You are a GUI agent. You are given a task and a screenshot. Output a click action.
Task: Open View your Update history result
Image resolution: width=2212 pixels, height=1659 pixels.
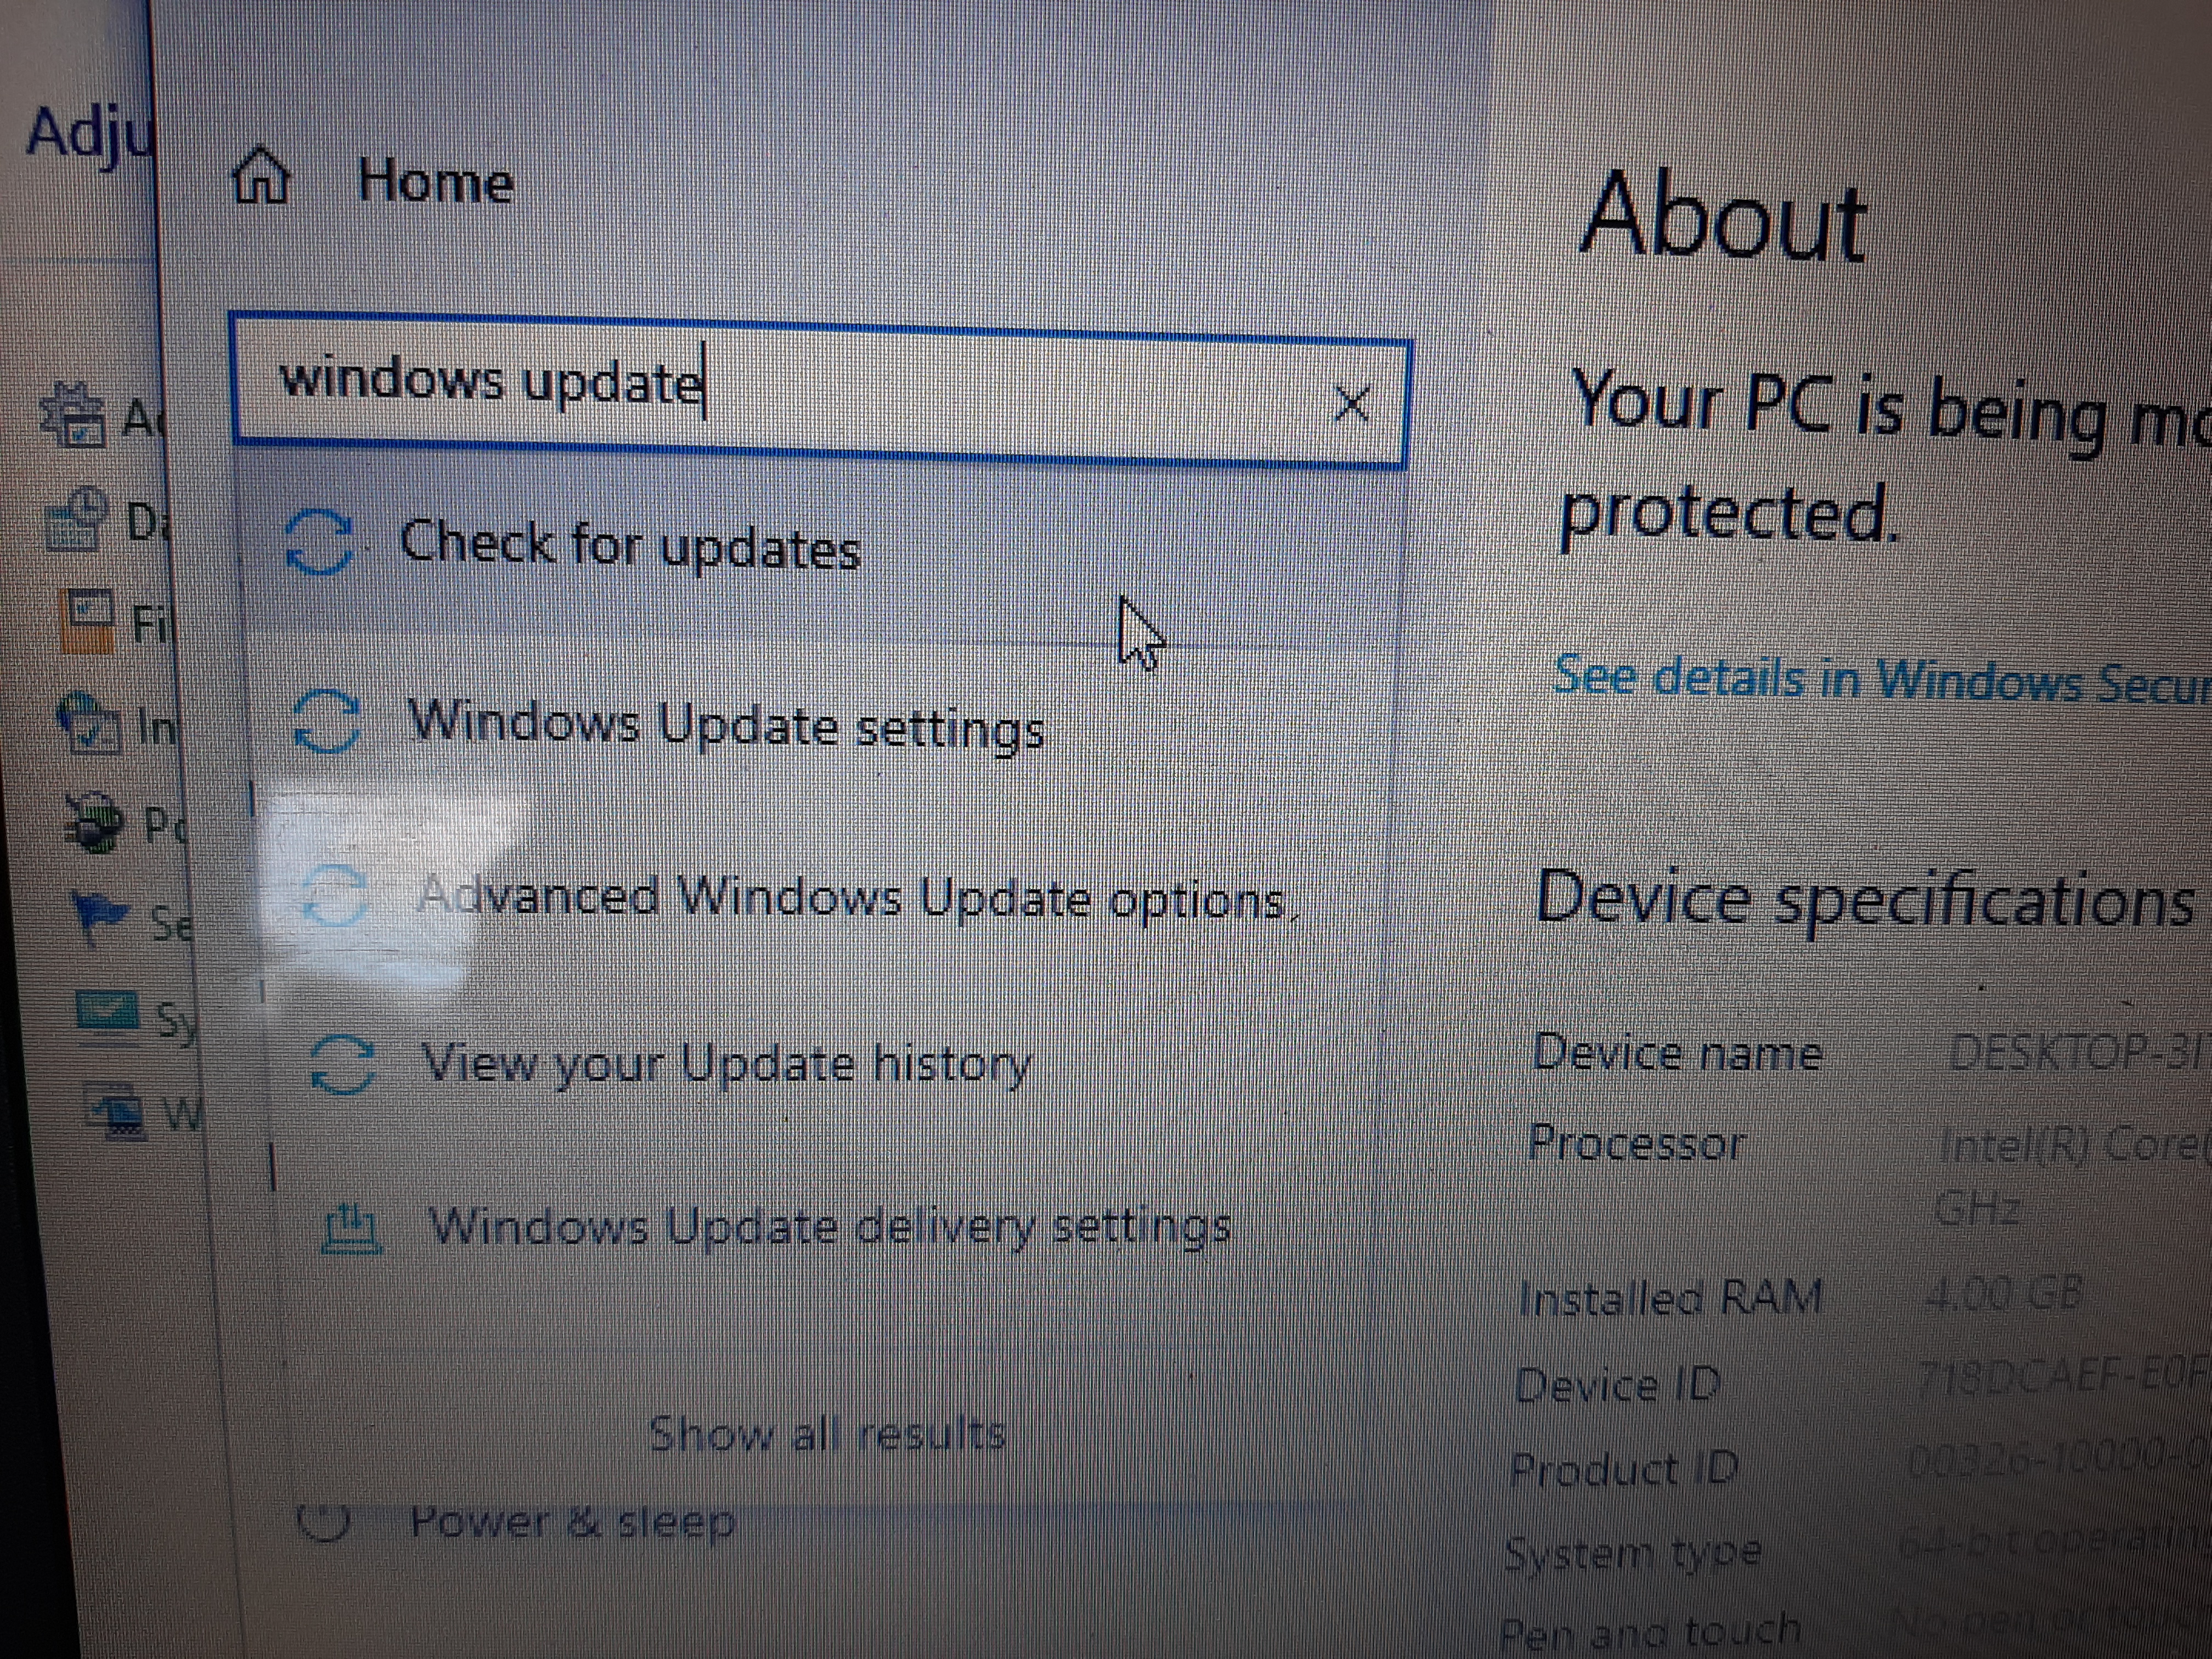pos(725,1063)
